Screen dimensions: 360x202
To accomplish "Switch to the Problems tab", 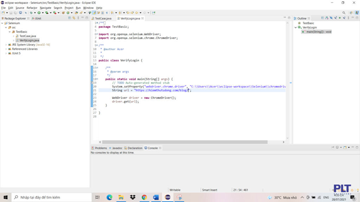I will [x=99, y=148].
